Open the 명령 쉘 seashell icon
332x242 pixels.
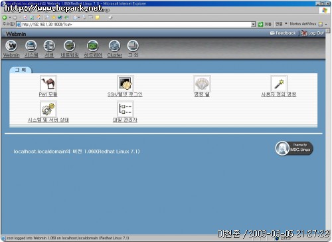tap(202, 83)
